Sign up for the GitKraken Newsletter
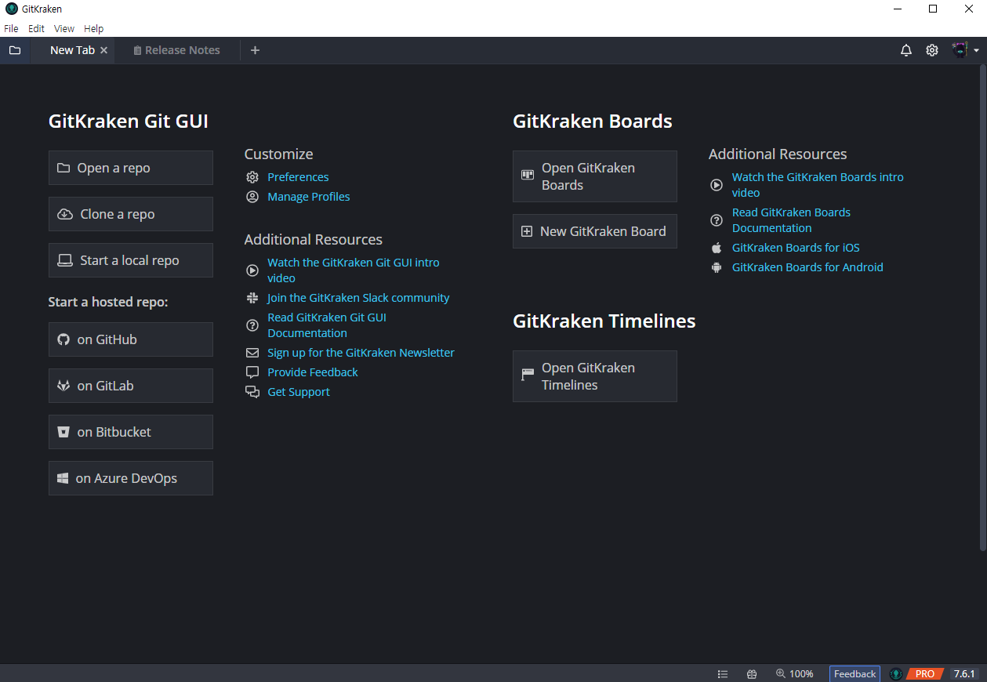 (361, 353)
